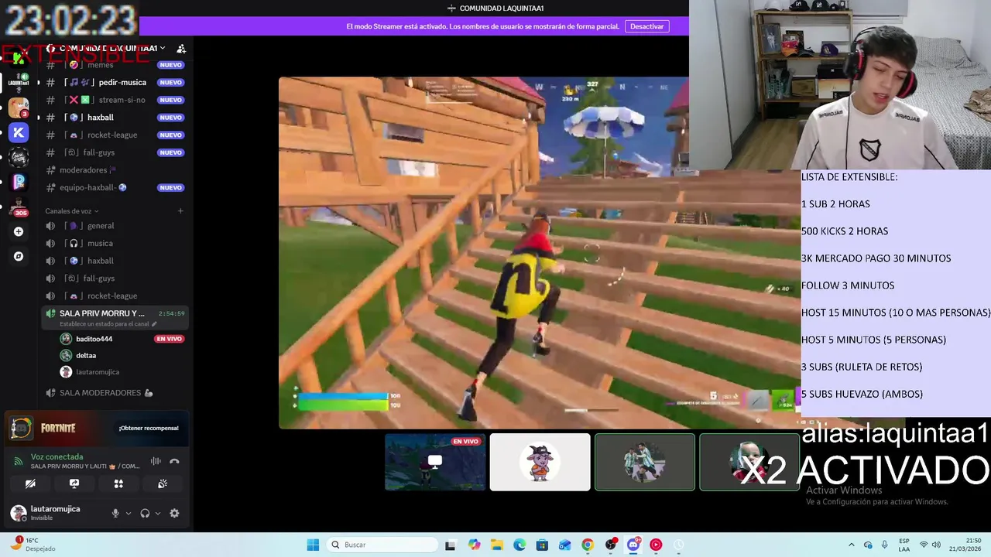Open Discord from the taskbar
The height and width of the screenshot is (557, 991).
(x=633, y=545)
